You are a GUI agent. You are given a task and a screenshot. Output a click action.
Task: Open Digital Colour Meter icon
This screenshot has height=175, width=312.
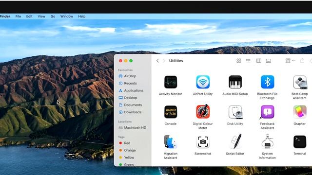pyautogui.click(x=203, y=111)
